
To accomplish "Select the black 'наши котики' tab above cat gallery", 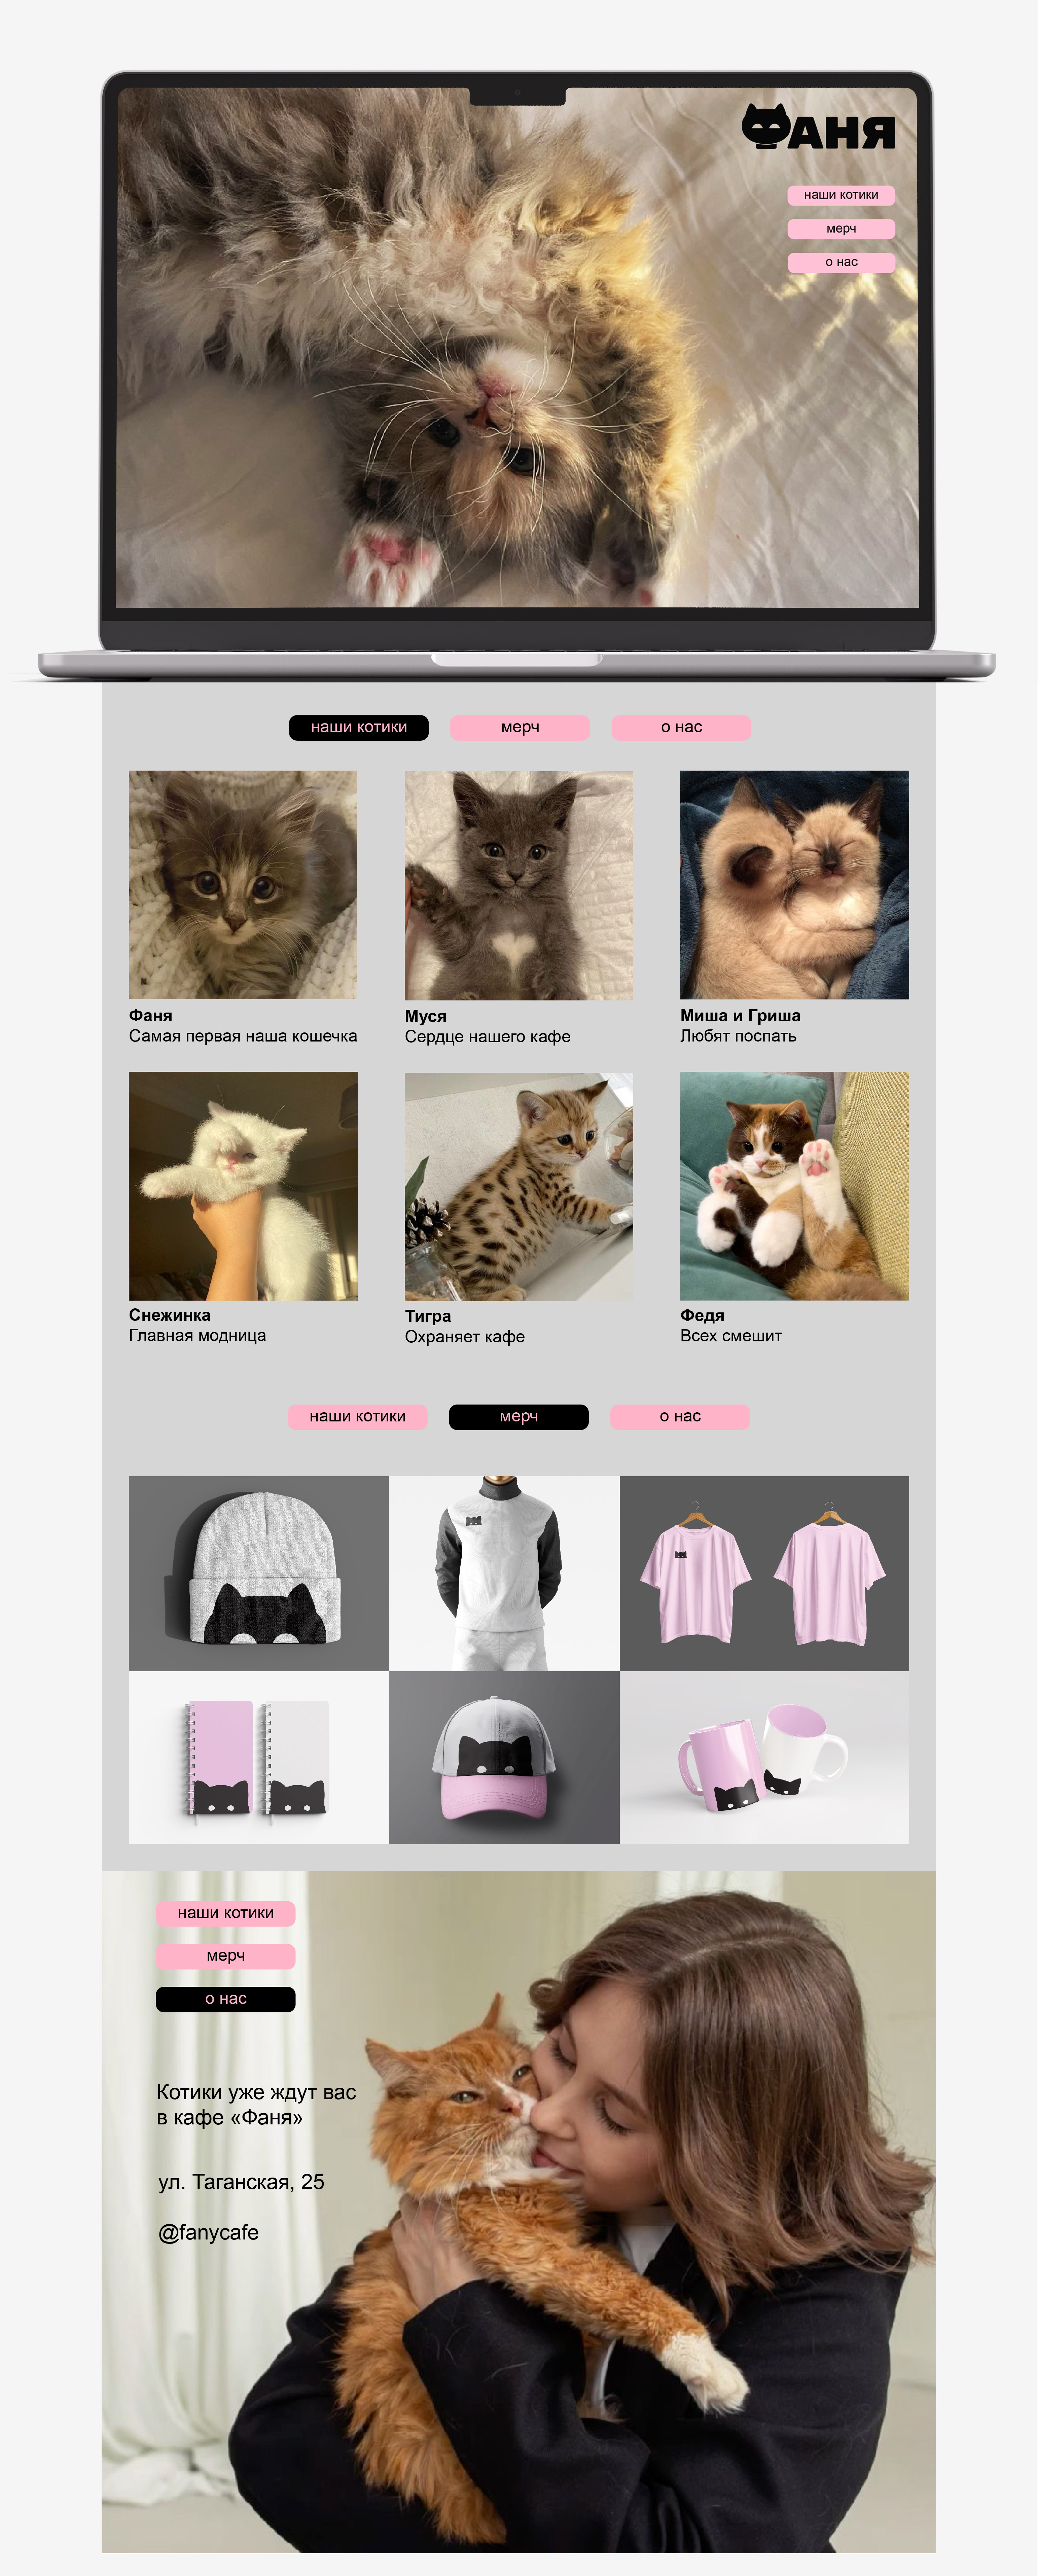I will coord(359,727).
